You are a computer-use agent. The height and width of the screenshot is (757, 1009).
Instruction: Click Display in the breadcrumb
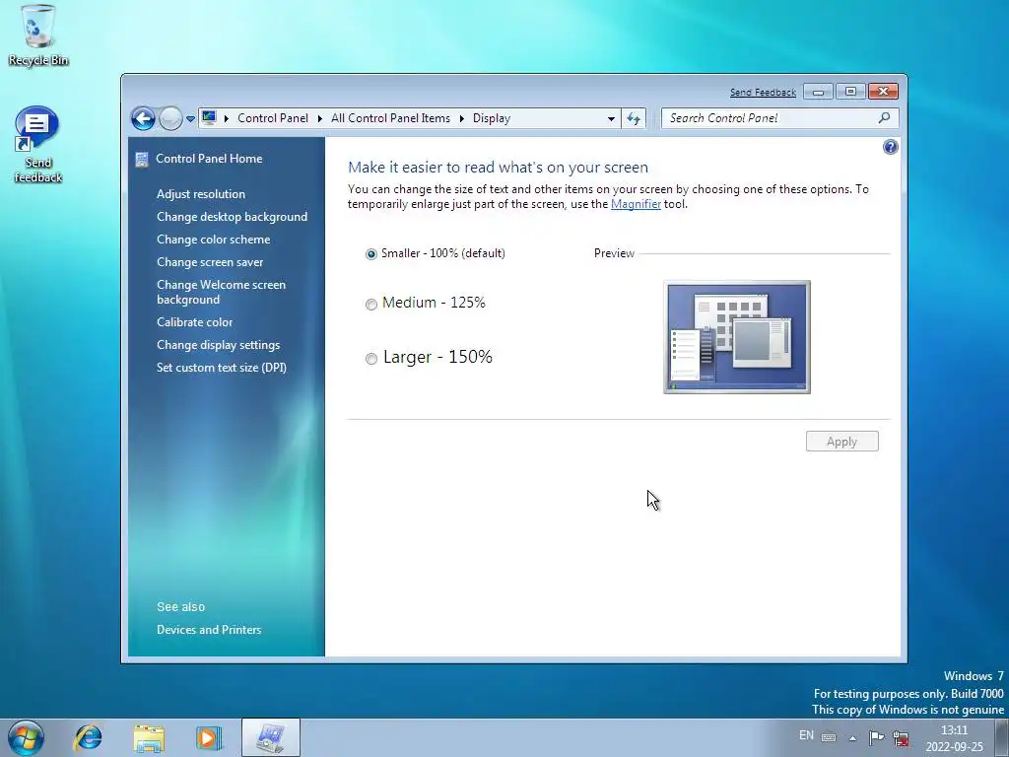[492, 118]
